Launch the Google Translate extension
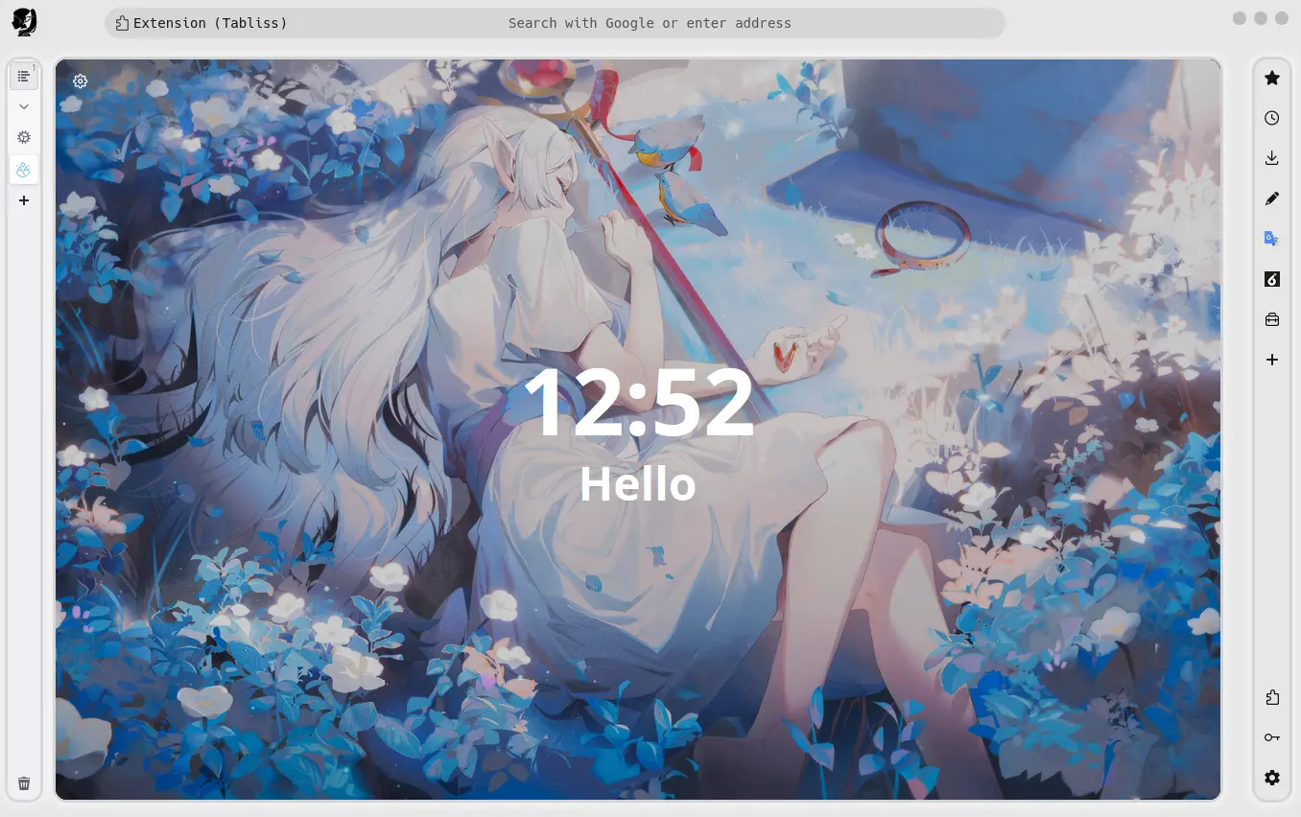This screenshot has width=1301, height=817. [x=1271, y=239]
